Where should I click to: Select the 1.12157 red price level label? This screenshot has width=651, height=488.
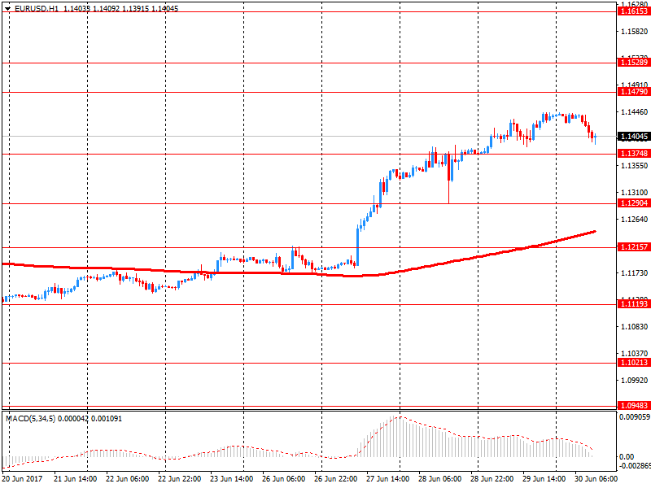coord(634,247)
